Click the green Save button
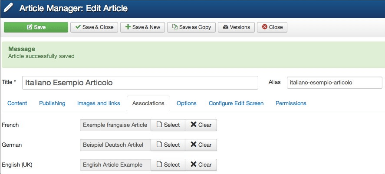Viewport: 385px width, 174px height. pyautogui.click(x=36, y=27)
